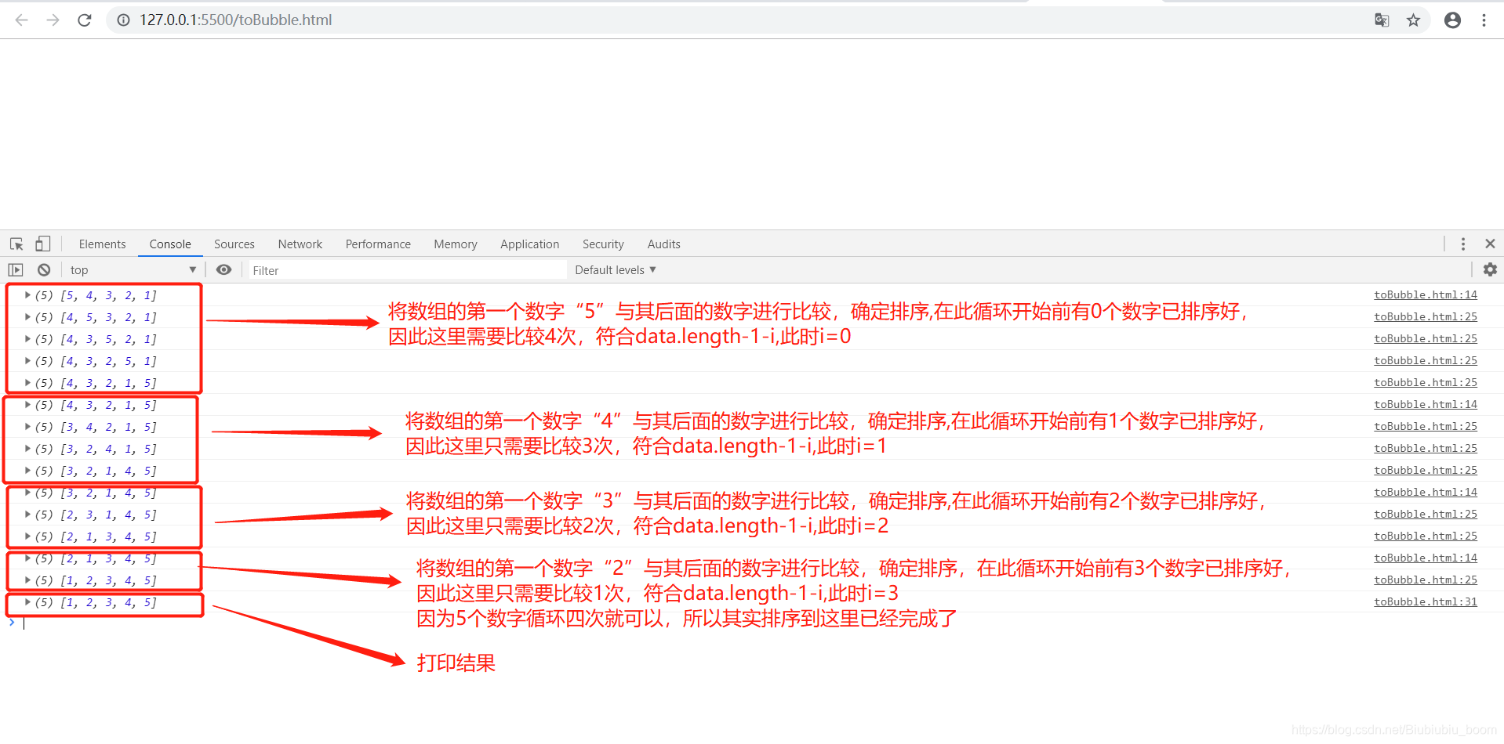This screenshot has height=744, width=1504.
Task: Switch to the Network tab
Action: (x=300, y=244)
